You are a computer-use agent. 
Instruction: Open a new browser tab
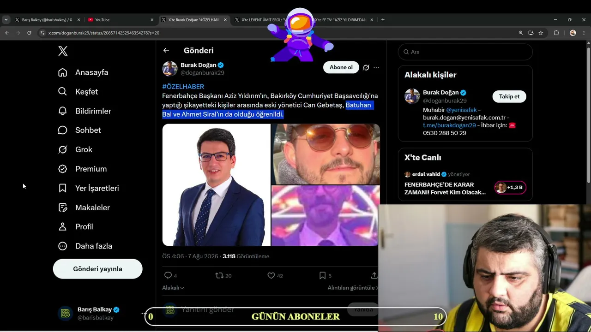click(x=383, y=20)
